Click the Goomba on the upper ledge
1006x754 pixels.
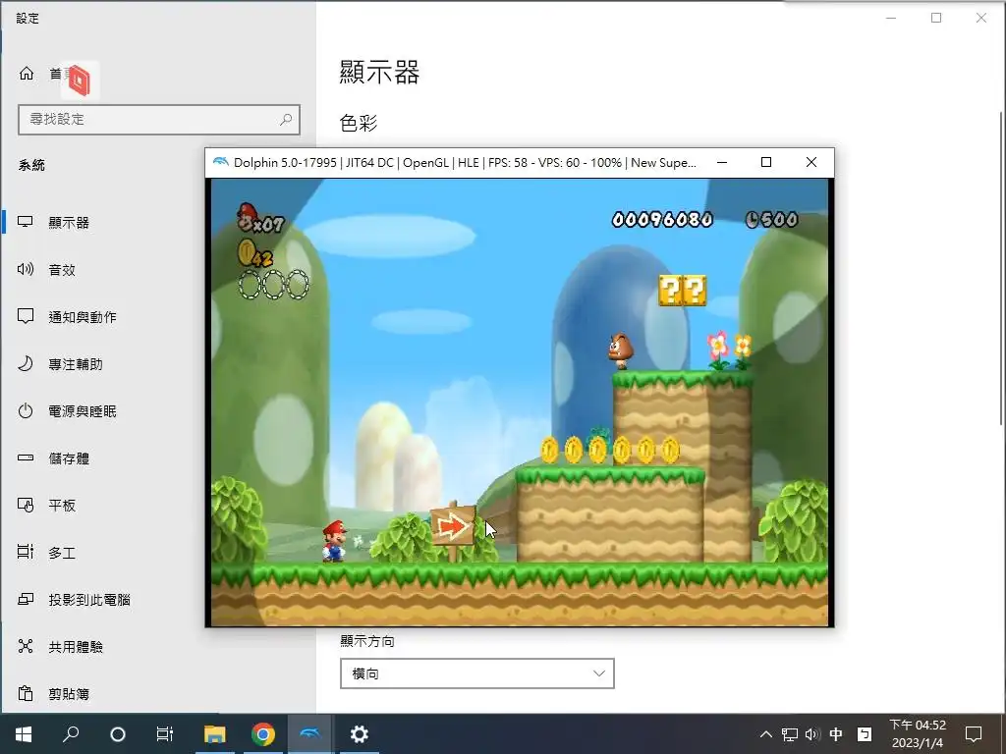pos(621,350)
